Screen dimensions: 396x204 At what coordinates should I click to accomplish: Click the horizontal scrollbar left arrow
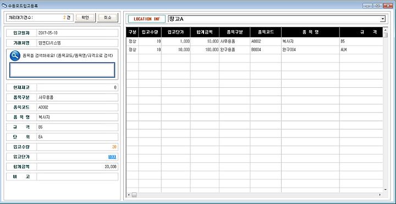click(129, 195)
